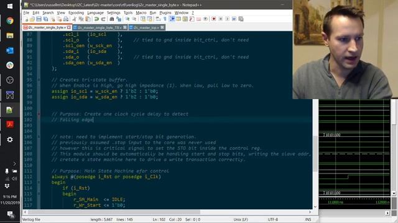Open the Windows notification center icon

pyautogui.click(x=10, y=214)
